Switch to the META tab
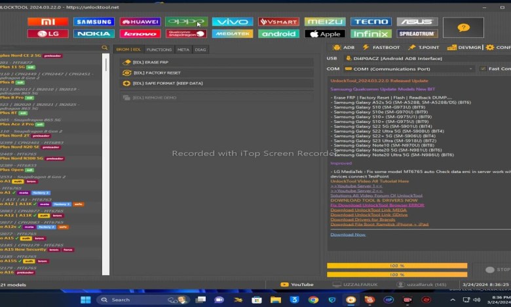The width and height of the screenshot is (511, 307). (183, 50)
